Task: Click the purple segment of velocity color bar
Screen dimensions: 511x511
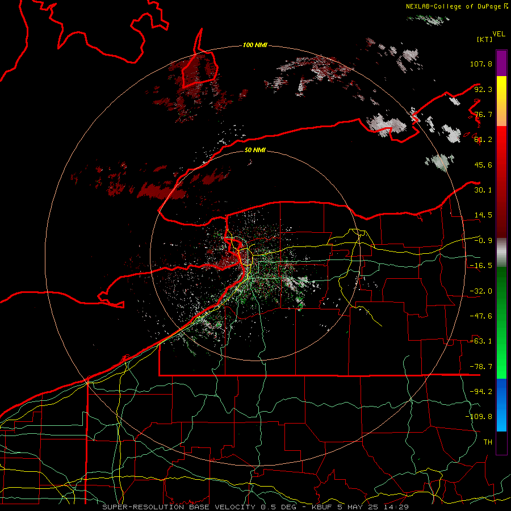Action: pos(501,63)
